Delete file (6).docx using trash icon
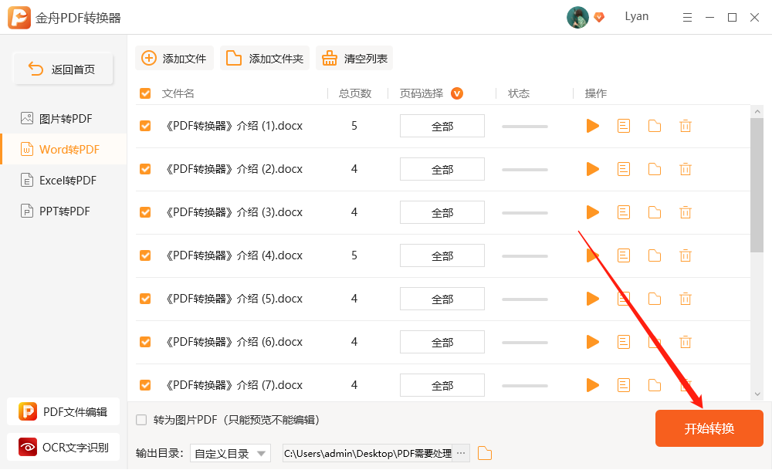The height and width of the screenshot is (470, 772). coord(686,342)
